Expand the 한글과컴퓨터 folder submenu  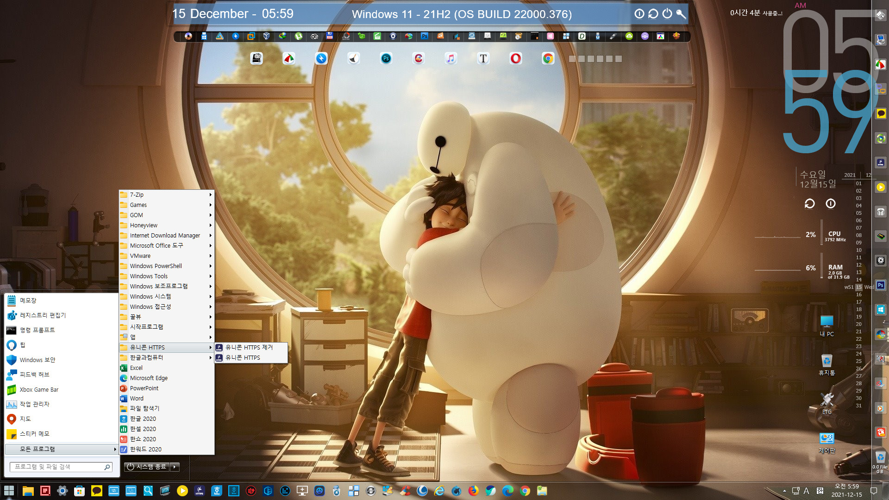click(x=166, y=358)
